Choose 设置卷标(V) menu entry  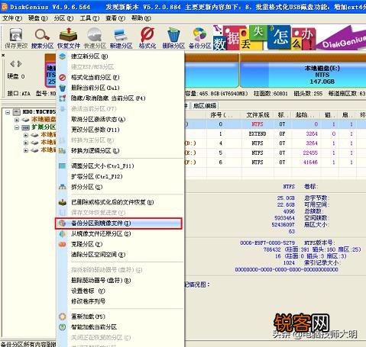120,291
